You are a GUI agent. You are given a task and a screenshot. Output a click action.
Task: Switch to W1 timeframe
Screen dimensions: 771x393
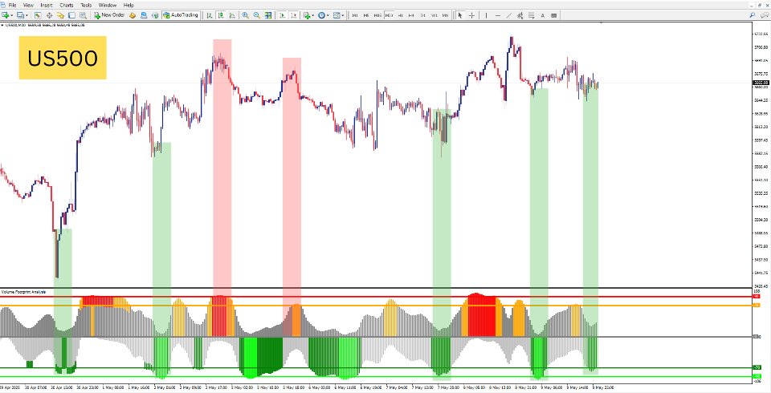tap(434, 15)
